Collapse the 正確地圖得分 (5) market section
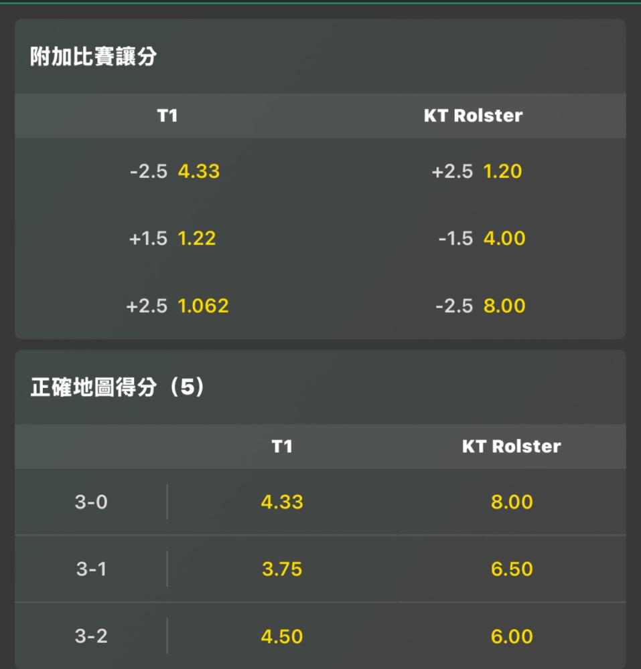641x669 pixels. pyautogui.click(x=320, y=387)
